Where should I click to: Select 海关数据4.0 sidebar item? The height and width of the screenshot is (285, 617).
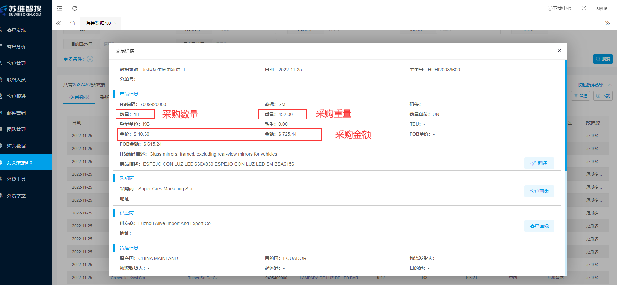coord(26,163)
